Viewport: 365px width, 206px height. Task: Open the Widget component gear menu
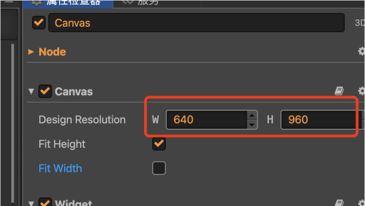click(361, 202)
